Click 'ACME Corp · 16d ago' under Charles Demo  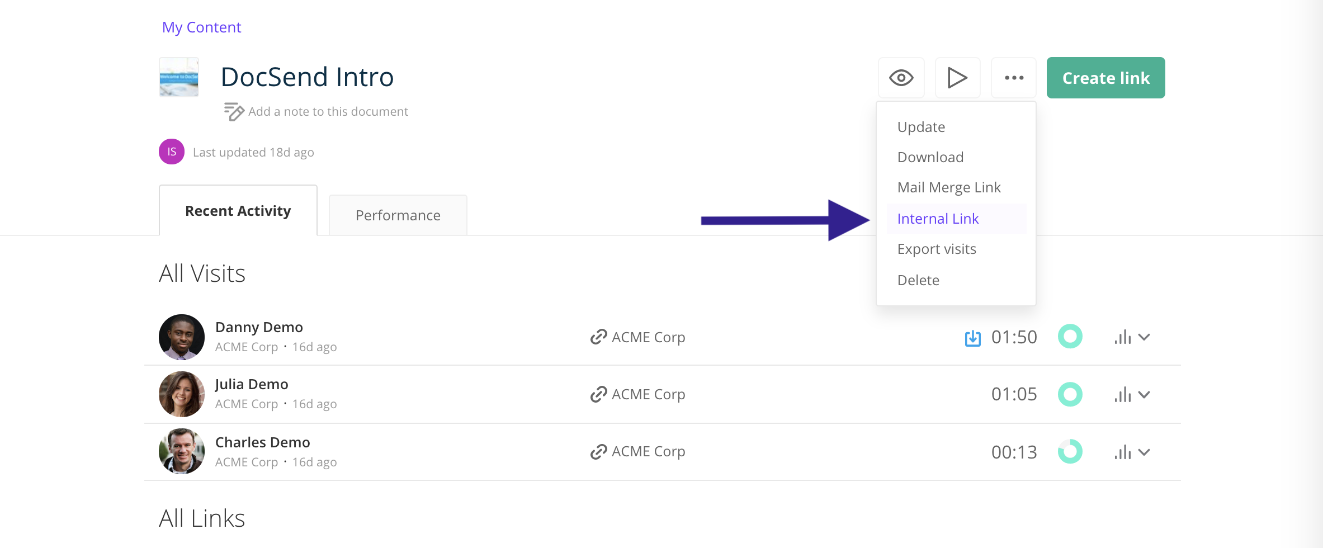tap(276, 462)
